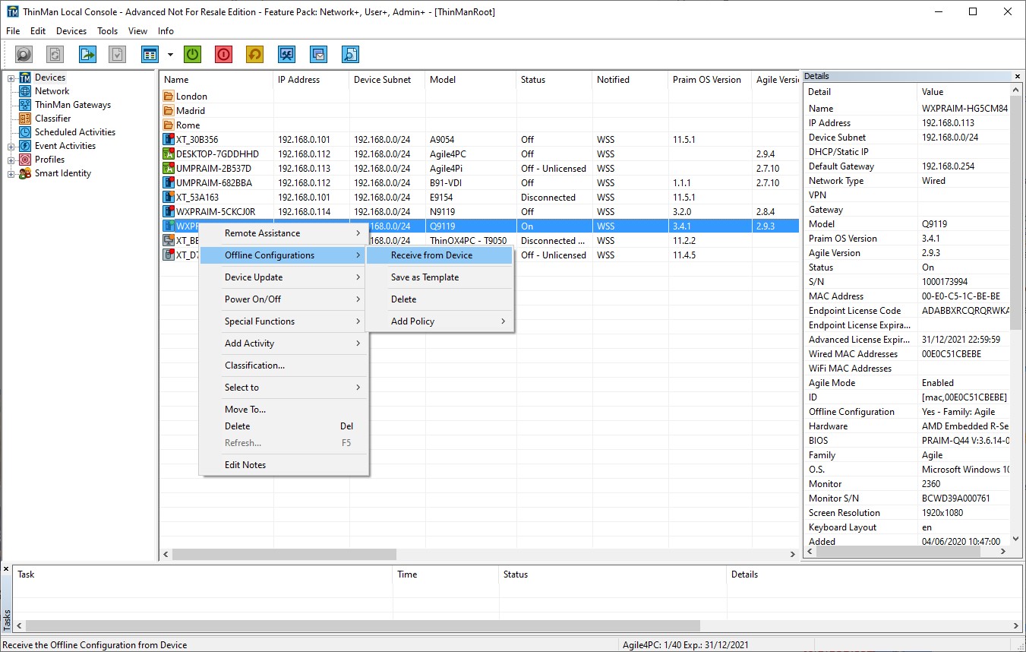Choose Delete with Del shortcut
This screenshot has width=1026, height=652.
[x=284, y=426]
